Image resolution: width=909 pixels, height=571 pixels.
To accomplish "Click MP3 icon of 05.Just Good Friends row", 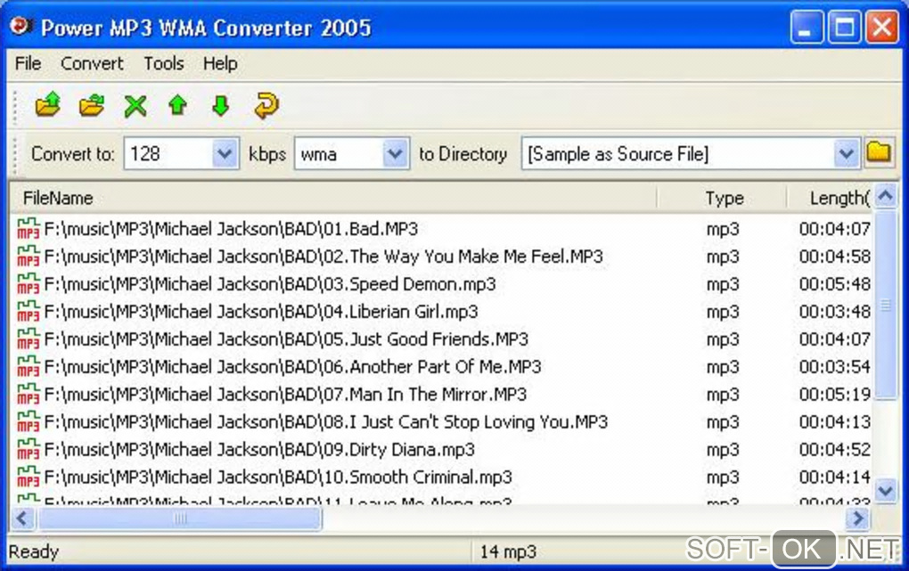I will (28, 339).
